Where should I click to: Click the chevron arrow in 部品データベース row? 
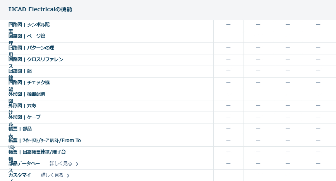[77, 164]
